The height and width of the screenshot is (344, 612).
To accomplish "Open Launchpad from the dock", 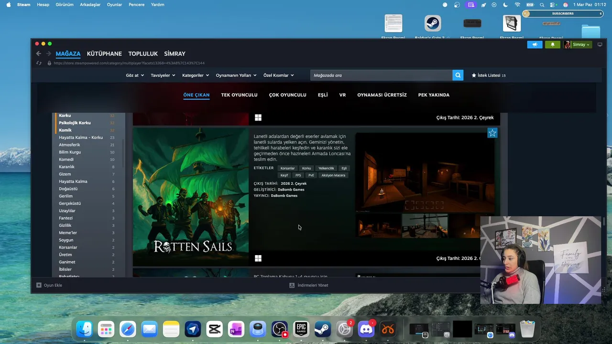I will click(x=106, y=329).
